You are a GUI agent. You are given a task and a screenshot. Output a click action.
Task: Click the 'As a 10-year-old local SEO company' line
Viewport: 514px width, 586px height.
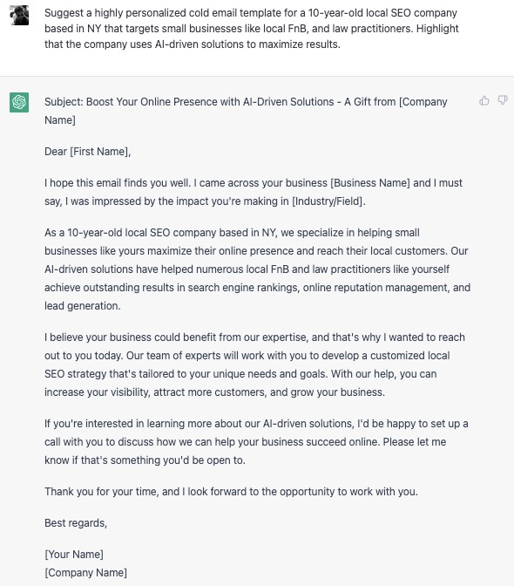coord(232,233)
